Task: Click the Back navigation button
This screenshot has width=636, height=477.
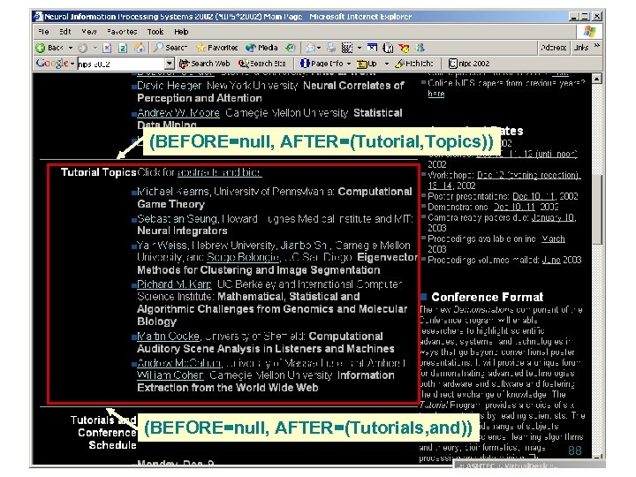Action: [49, 48]
